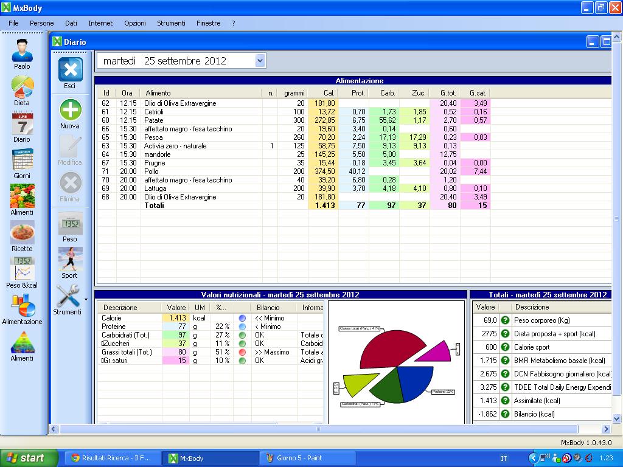Image resolution: width=623 pixels, height=467 pixels.
Task: Expand the date dropdown for 25 settembre 2012
Action: 260,60
